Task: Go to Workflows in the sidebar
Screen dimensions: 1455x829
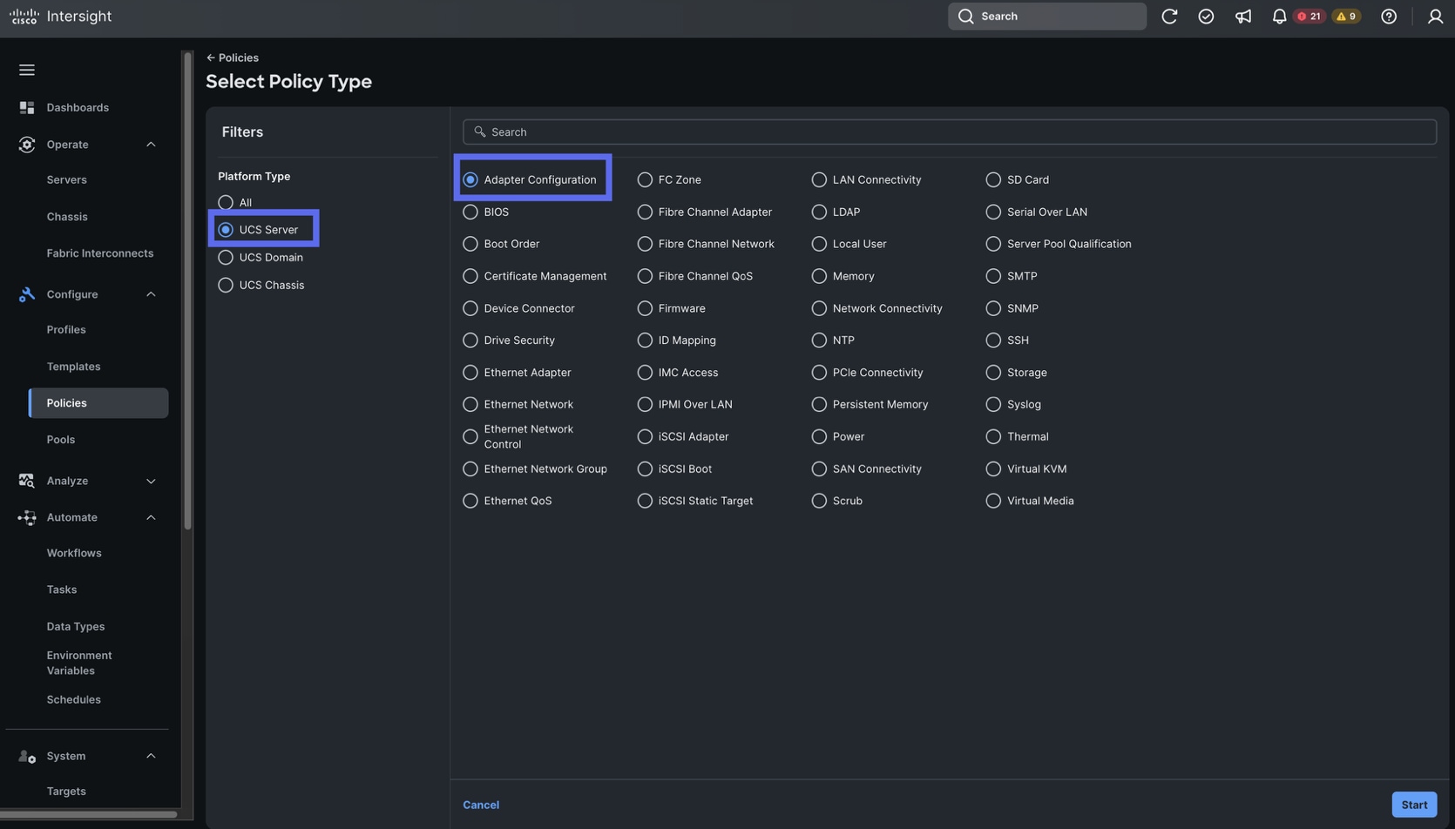Action: (x=74, y=553)
